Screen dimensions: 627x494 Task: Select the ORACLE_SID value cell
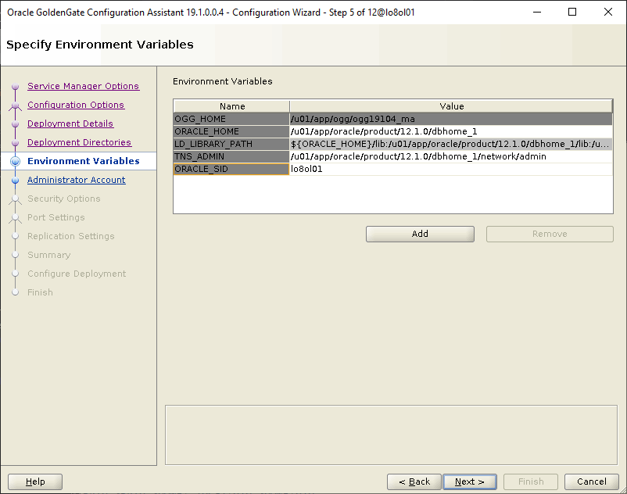(450, 169)
